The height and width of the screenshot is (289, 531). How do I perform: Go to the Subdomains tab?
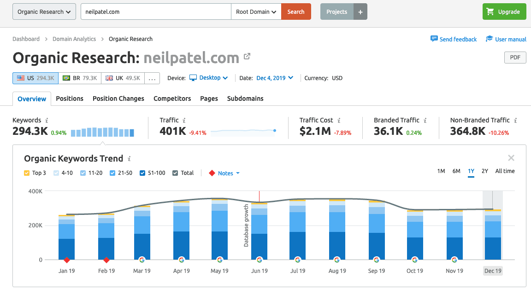click(x=245, y=98)
